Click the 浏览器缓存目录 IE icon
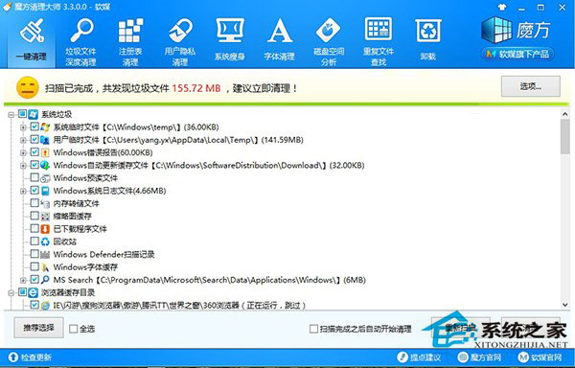575x368 pixels. pyautogui.click(x=34, y=292)
